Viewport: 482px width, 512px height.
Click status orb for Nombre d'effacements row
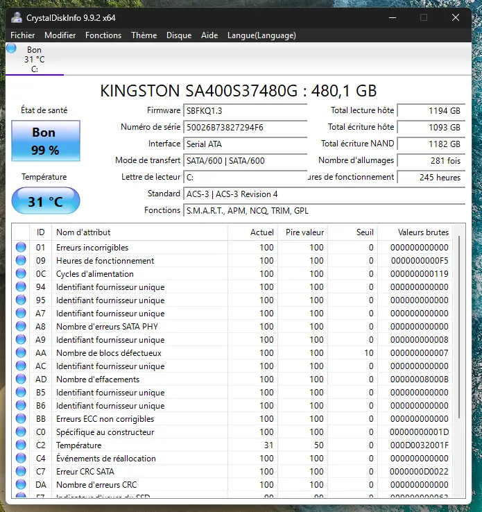(21, 379)
